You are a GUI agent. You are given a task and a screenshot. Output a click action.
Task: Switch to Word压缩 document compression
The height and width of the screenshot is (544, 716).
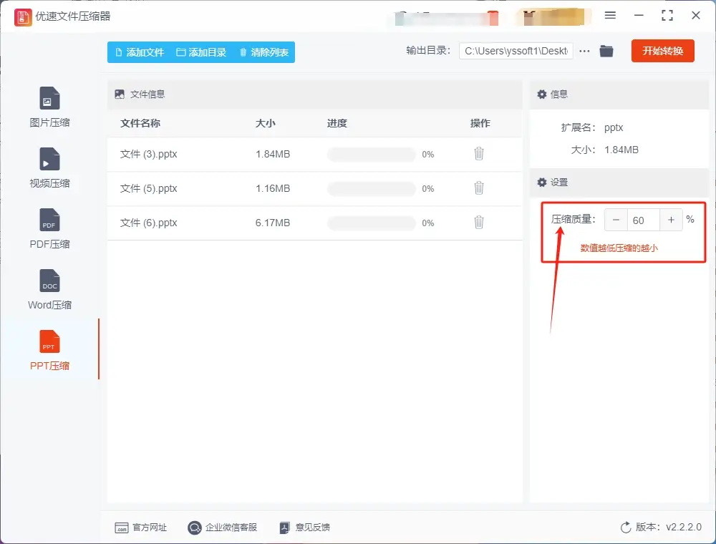[x=49, y=288]
